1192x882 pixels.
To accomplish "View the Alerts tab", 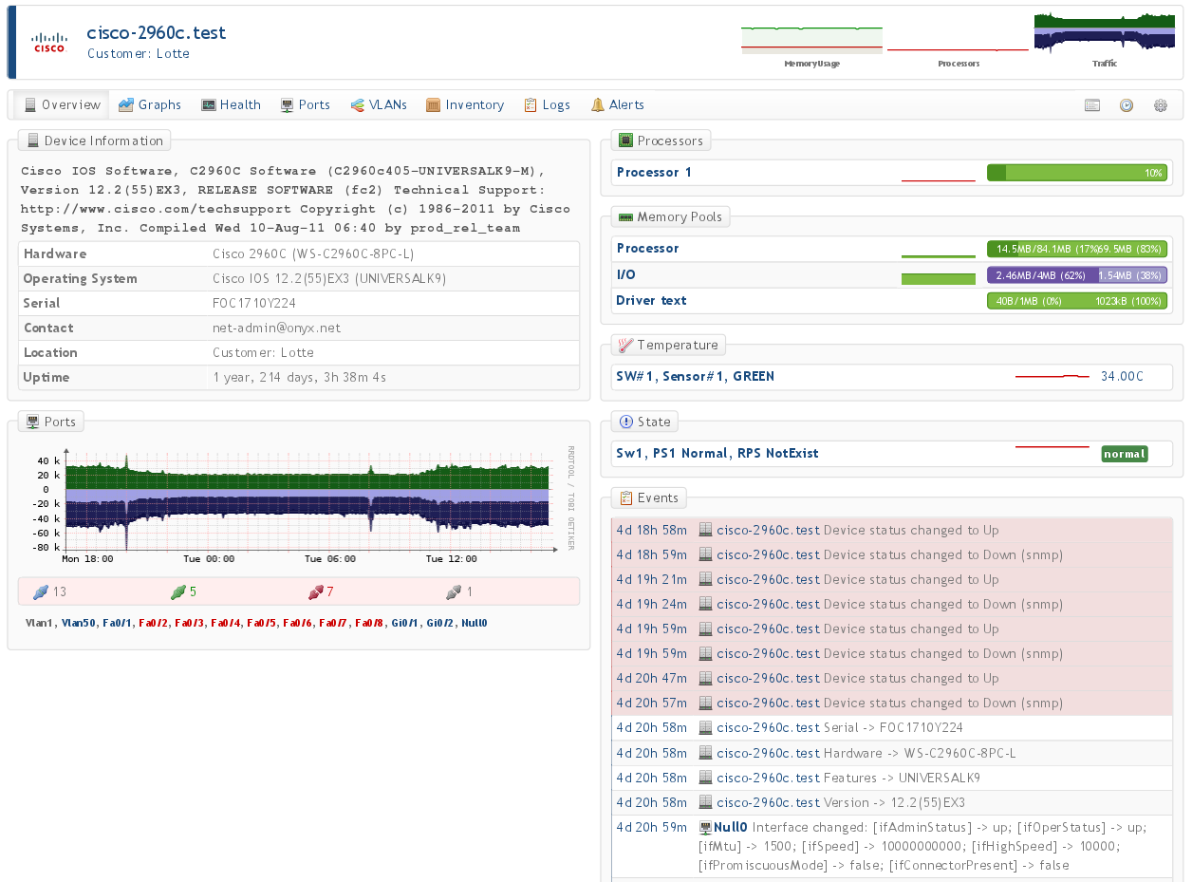I will [618, 105].
